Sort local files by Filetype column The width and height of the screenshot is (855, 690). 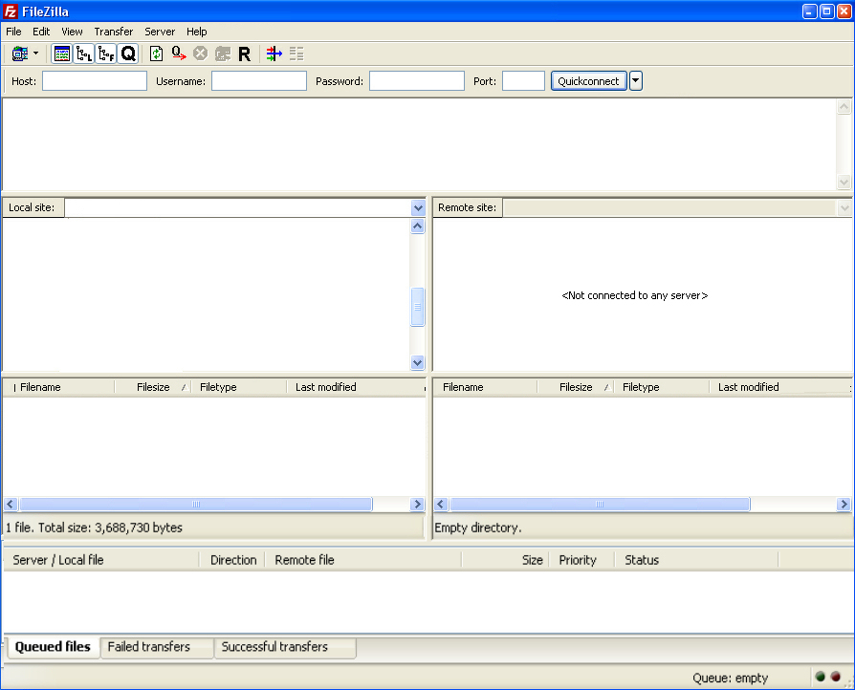(239, 387)
